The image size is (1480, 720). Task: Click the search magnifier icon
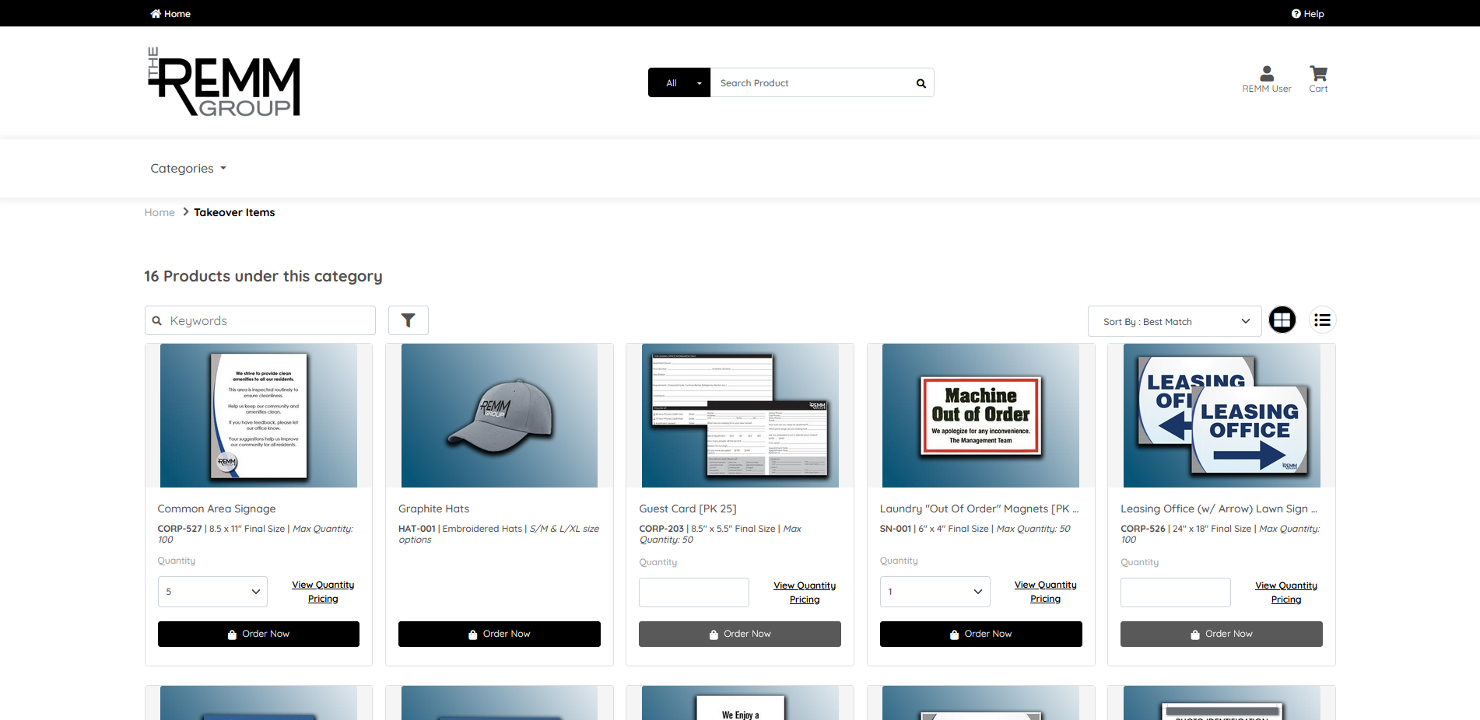point(921,83)
